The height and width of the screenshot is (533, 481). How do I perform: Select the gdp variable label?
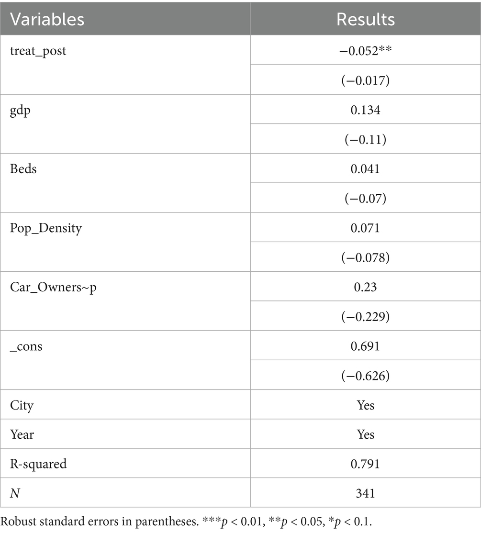[x=20, y=110]
